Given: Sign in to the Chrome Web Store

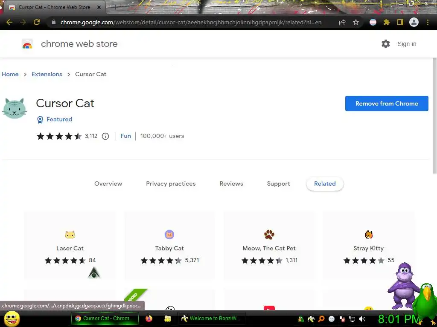Looking at the screenshot, I should coord(407,44).
